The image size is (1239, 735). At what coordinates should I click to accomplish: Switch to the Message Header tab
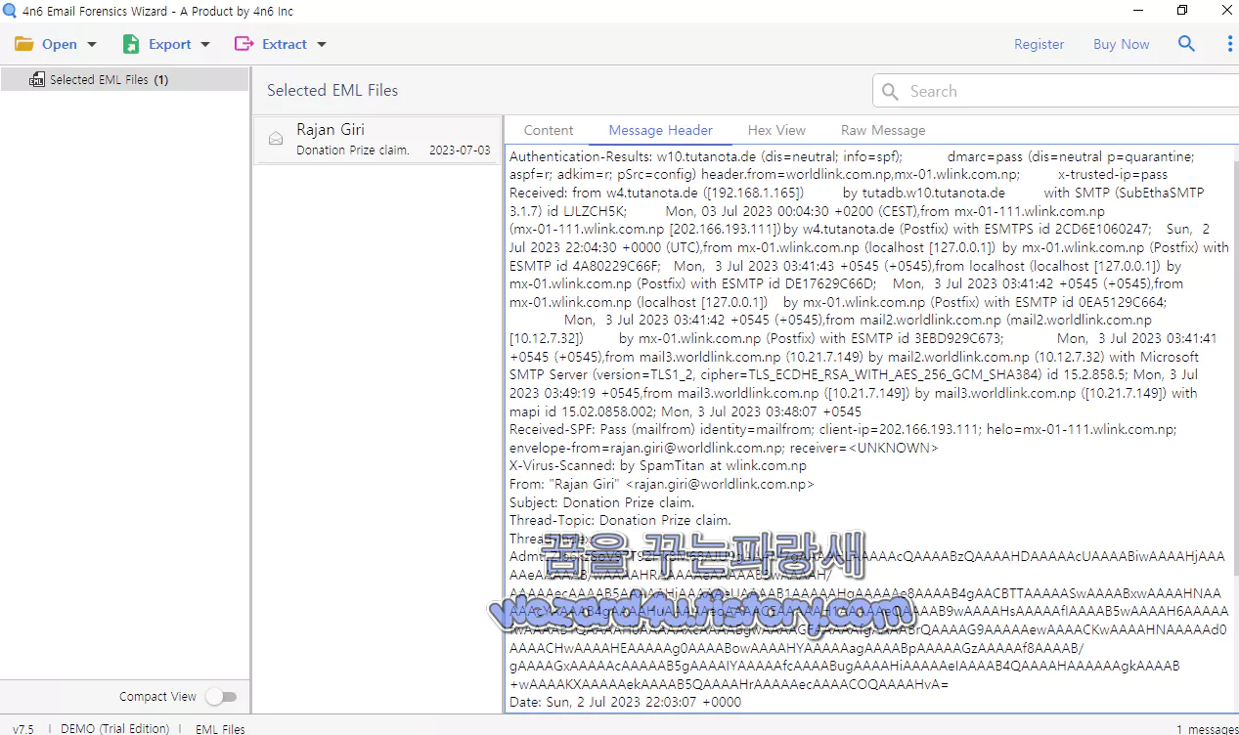pyautogui.click(x=660, y=130)
